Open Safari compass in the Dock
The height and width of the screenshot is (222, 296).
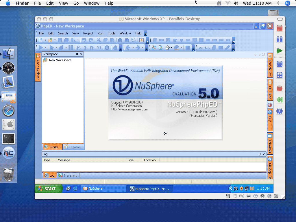[x=8, y=111]
